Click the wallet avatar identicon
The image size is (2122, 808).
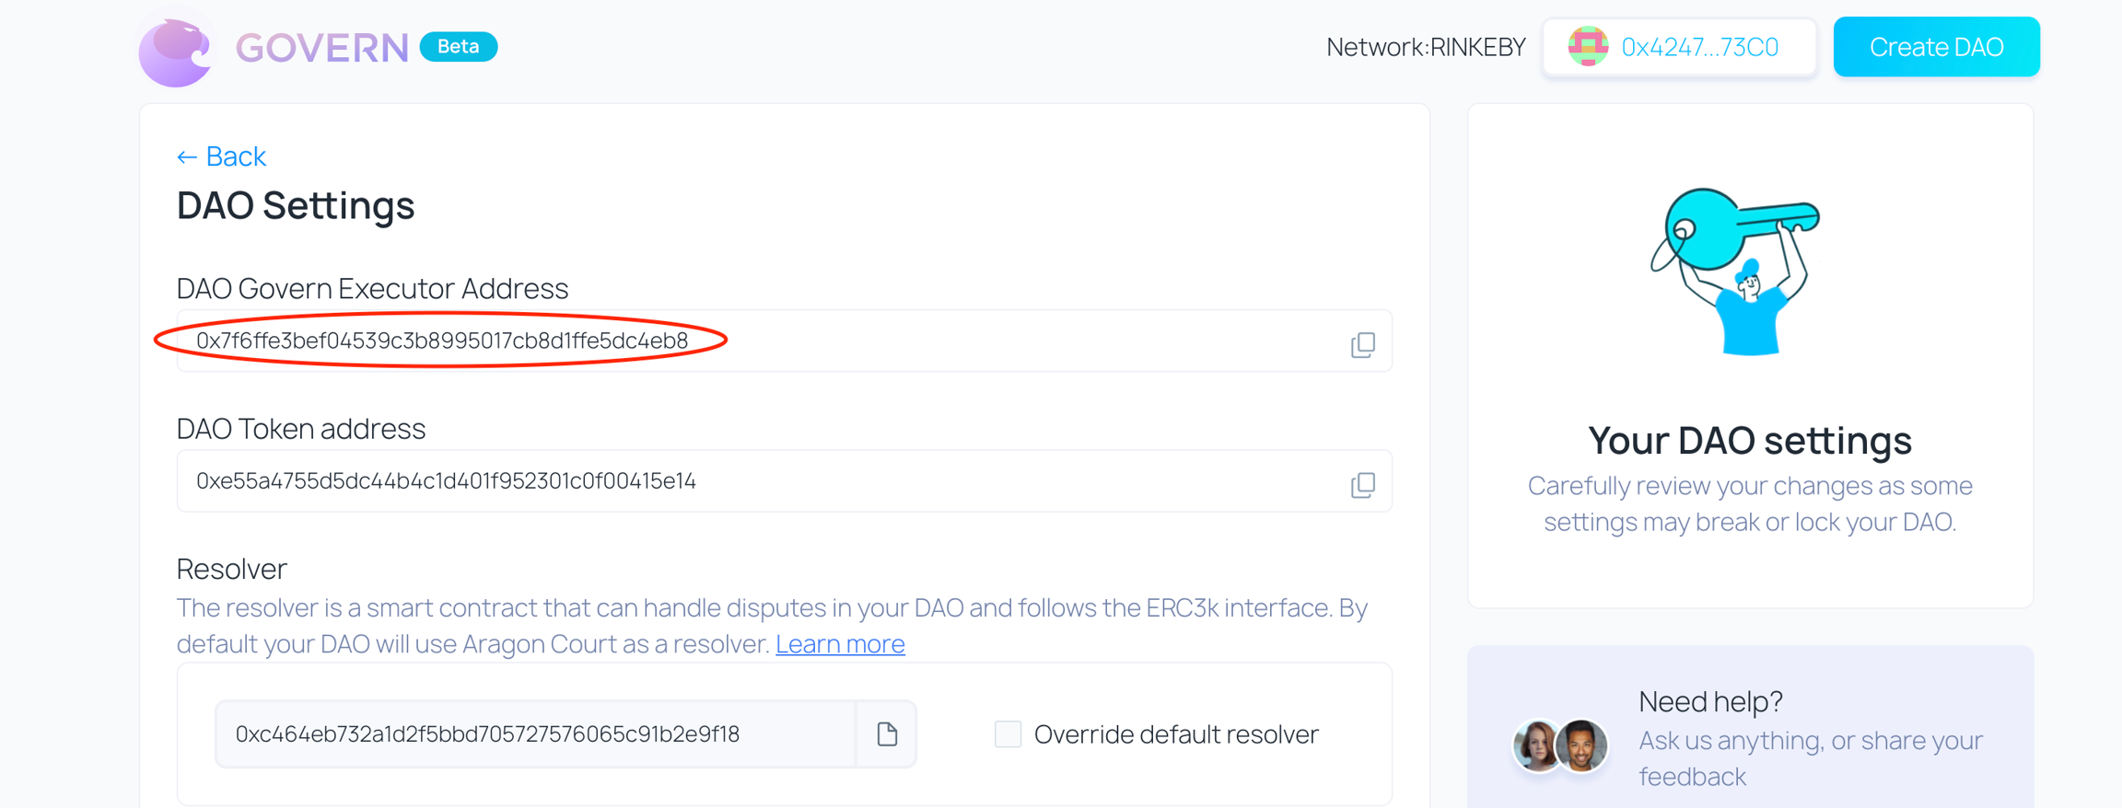click(x=1588, y=47)
